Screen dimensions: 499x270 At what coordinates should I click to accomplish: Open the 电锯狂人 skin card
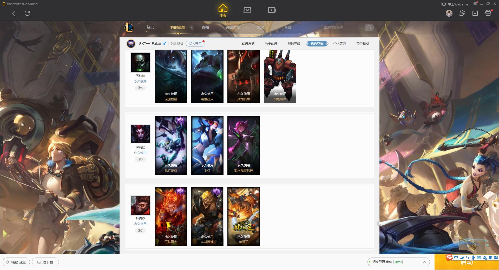coord(207,77)
